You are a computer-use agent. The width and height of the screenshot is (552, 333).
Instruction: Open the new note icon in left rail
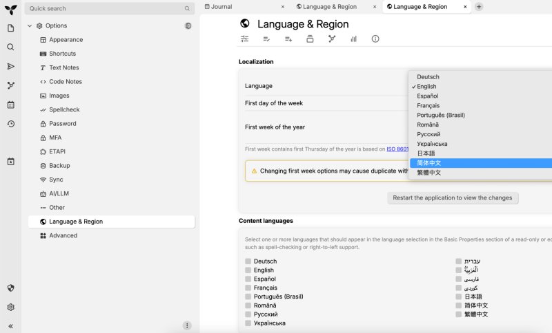pyautogui.click(x=10, y=28)
